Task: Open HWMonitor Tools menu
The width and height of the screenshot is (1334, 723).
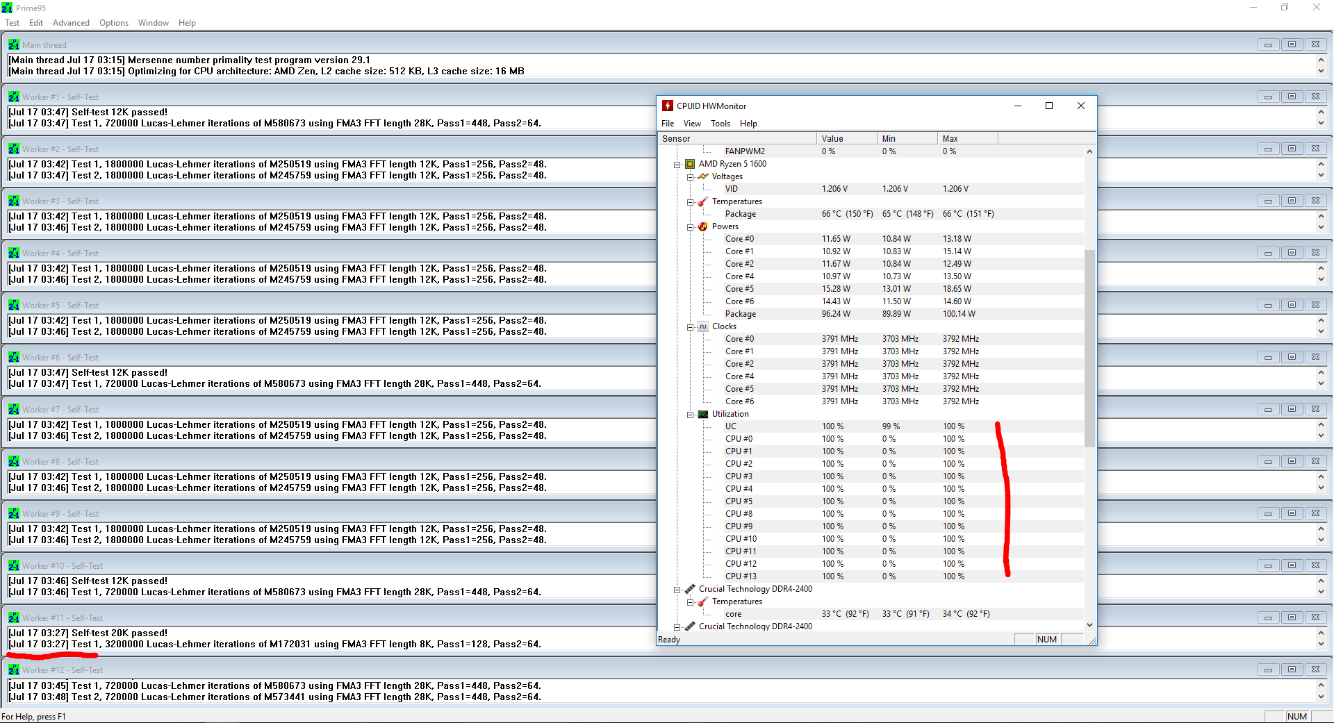Action: (720, 124)
